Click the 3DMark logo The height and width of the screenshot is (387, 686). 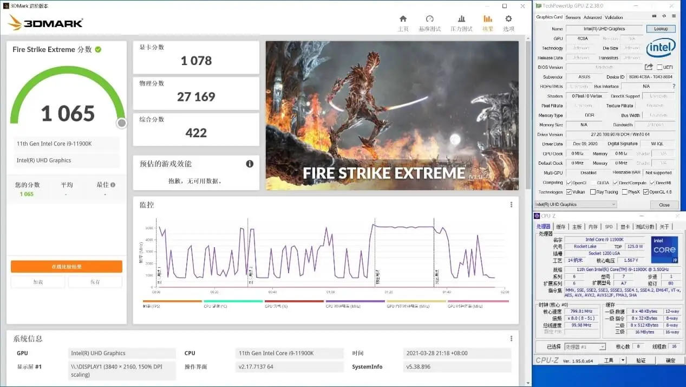(x=46, y=22)
